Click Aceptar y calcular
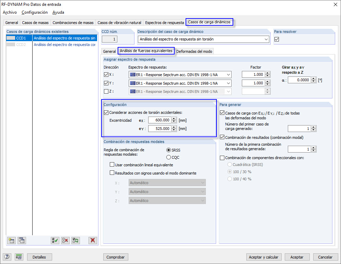 pyautogui.click(x=264, y=257)
